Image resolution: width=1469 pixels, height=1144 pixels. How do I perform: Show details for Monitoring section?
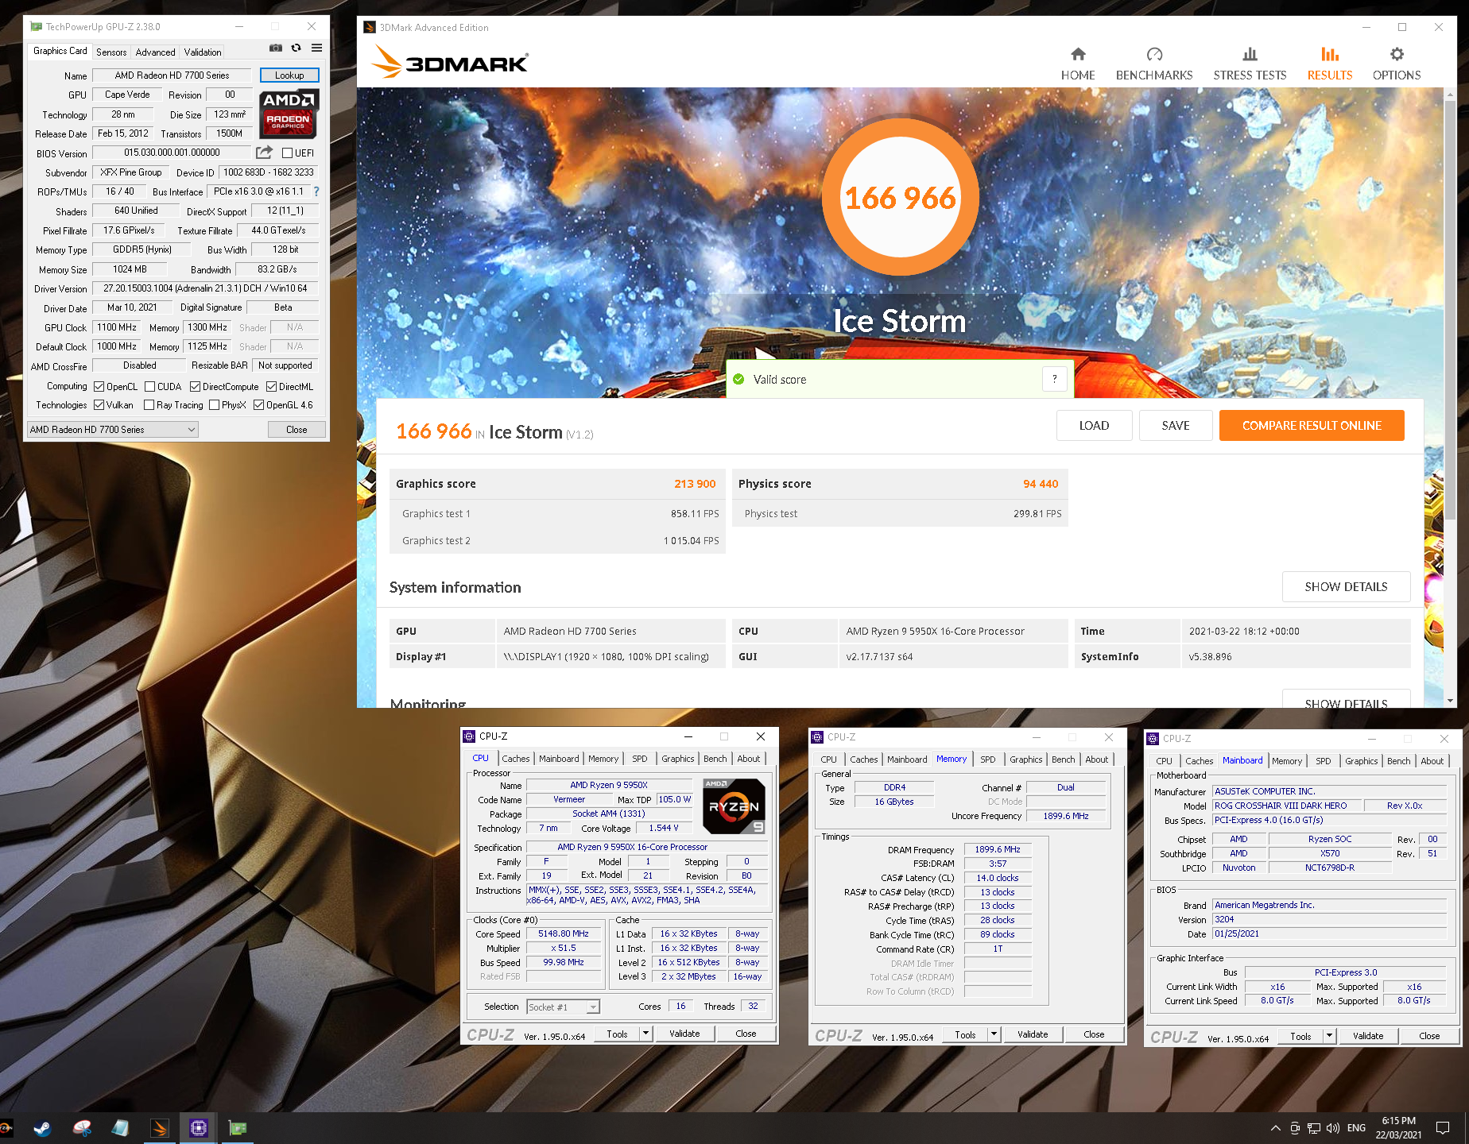click(1346, 699)
